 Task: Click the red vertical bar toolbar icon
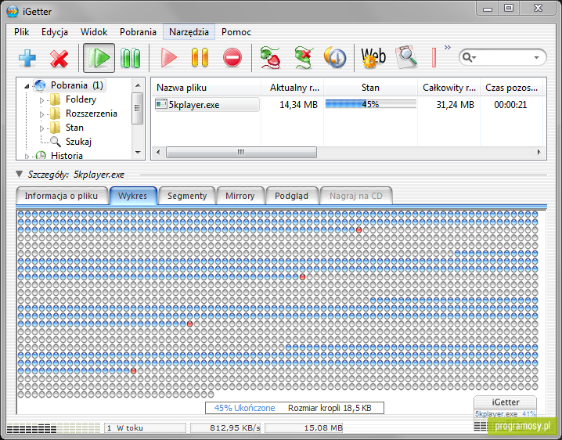click(434, 57)
